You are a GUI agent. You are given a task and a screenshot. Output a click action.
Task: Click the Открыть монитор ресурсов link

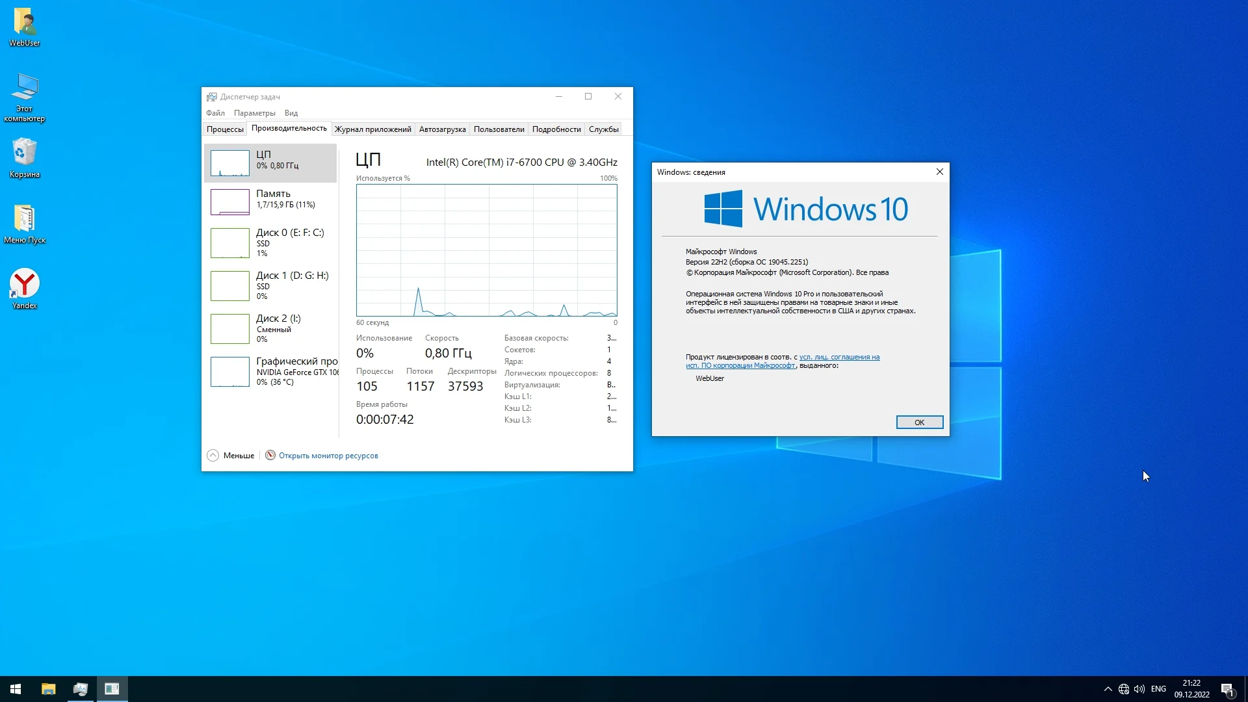tap(328, 456)
